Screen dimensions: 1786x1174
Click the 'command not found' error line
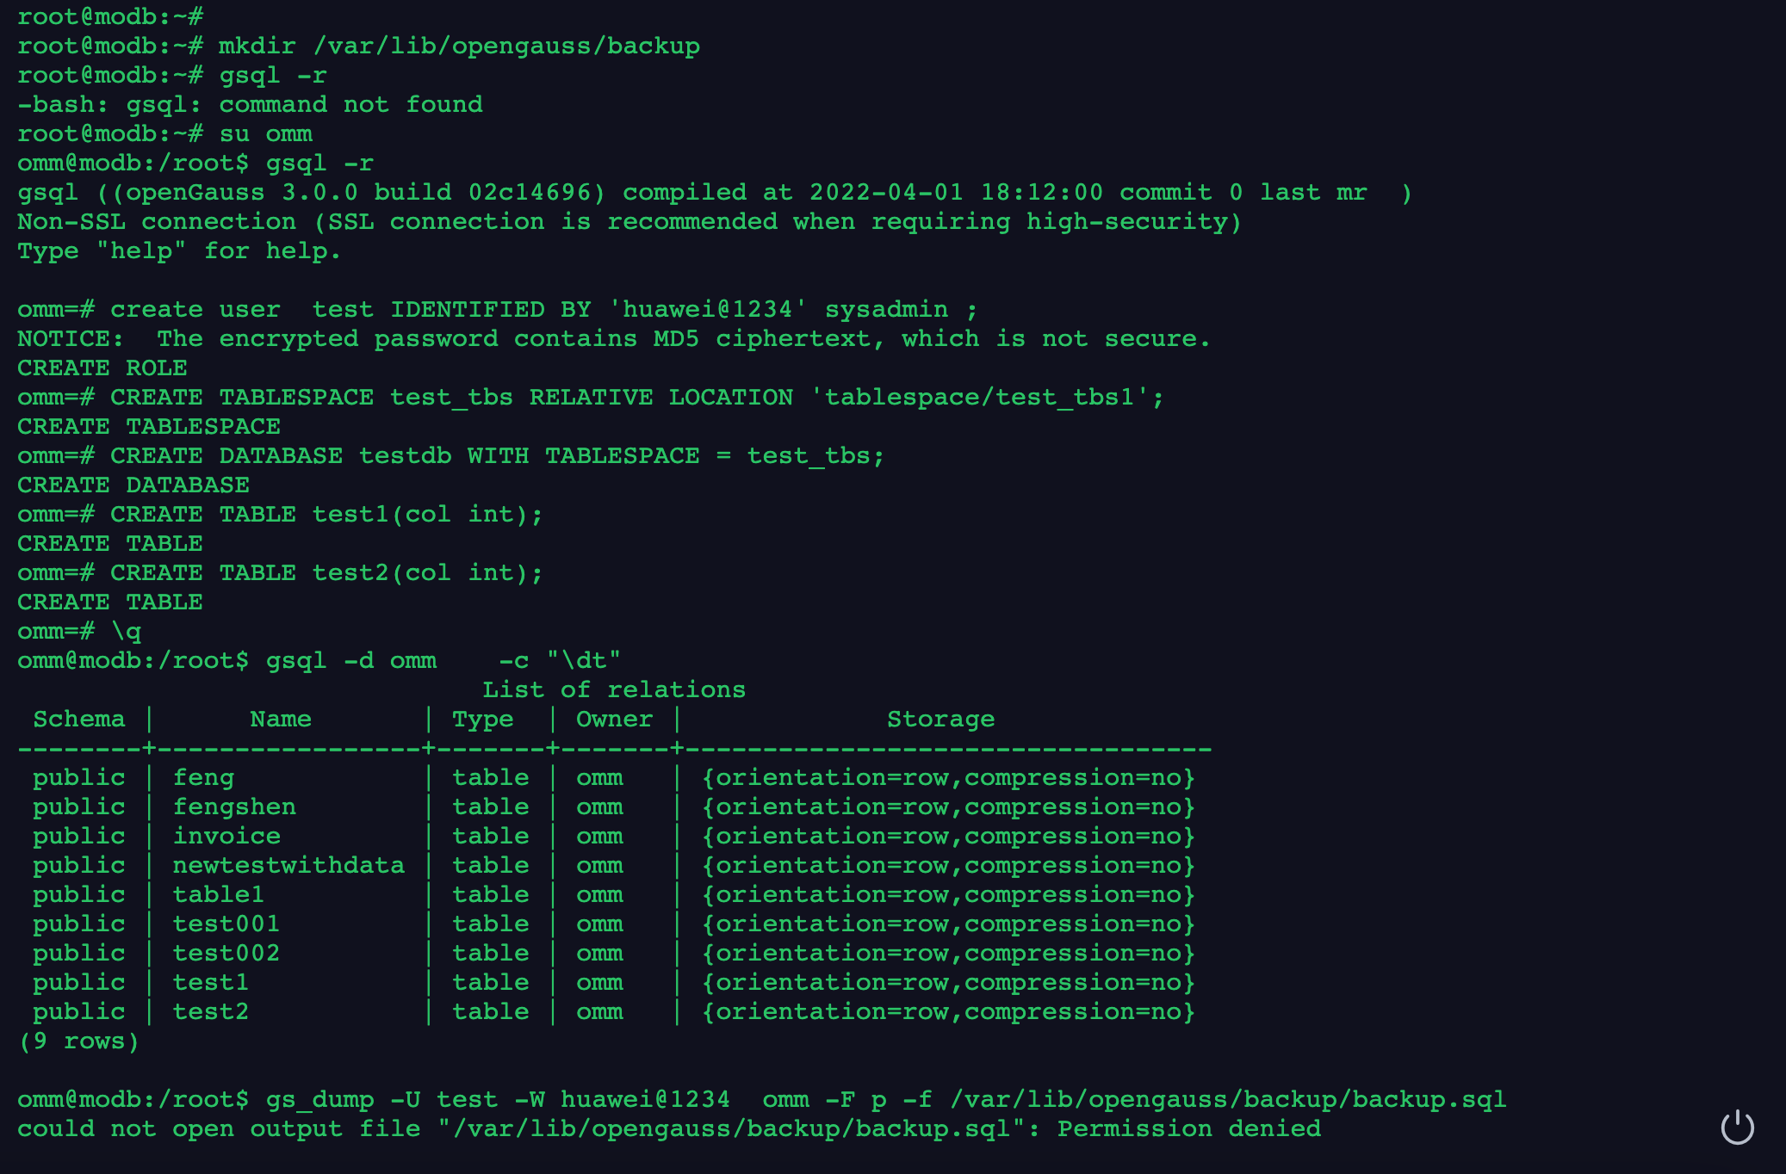[x=250, y=104]
